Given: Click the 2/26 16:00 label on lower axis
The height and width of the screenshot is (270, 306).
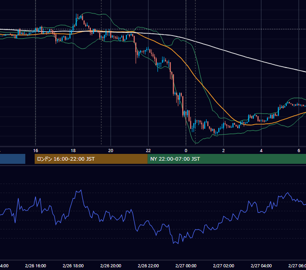Looking at the screenshot, I should click(36, 265).
